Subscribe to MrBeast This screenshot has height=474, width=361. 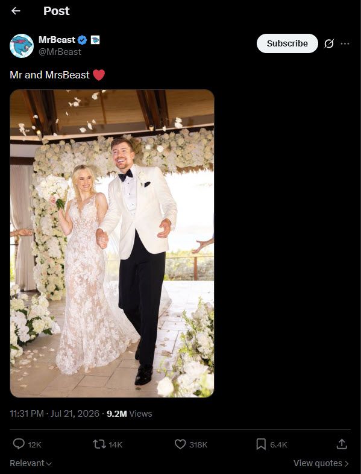pos(287,43)
